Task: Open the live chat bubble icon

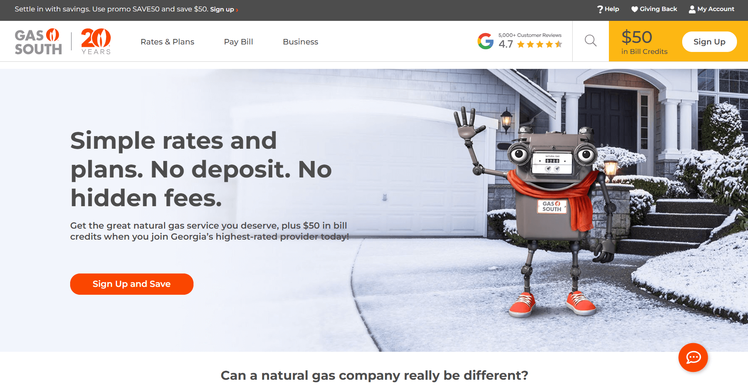Action: click(693, 357)
